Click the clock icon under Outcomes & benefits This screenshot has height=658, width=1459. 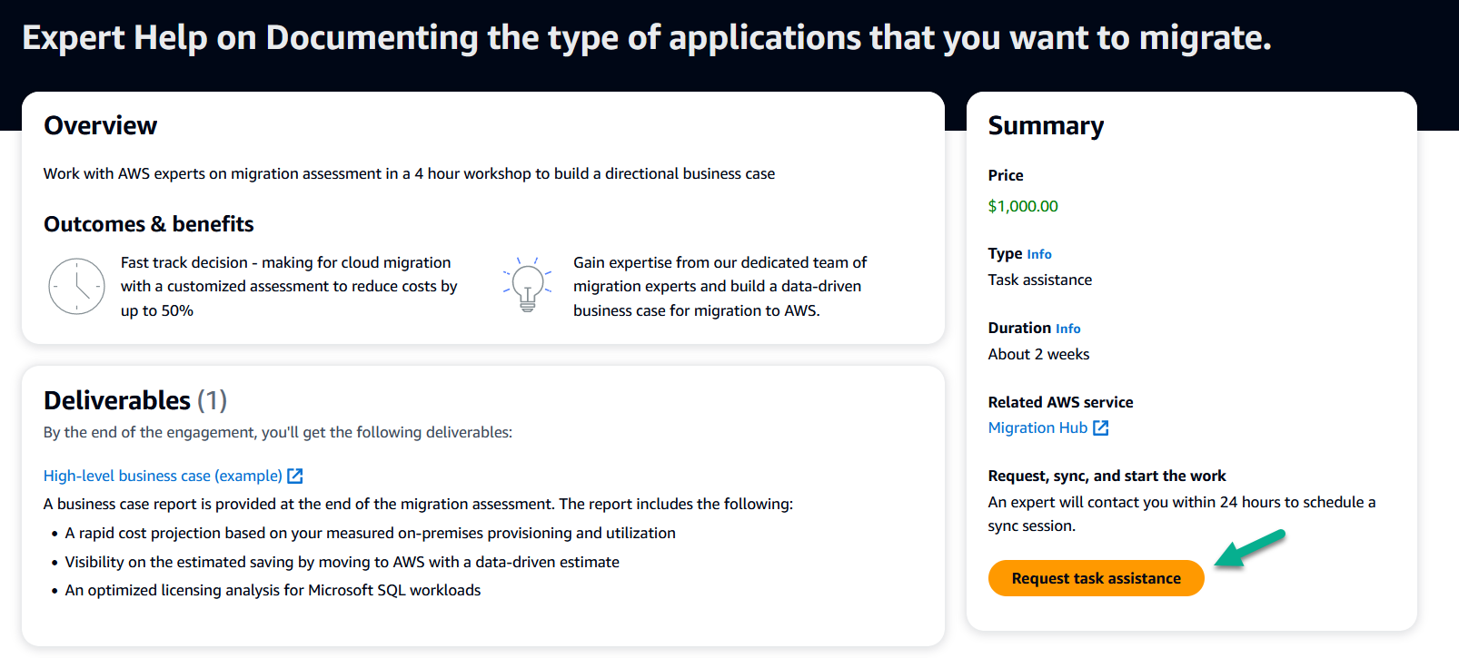[76, 286]
